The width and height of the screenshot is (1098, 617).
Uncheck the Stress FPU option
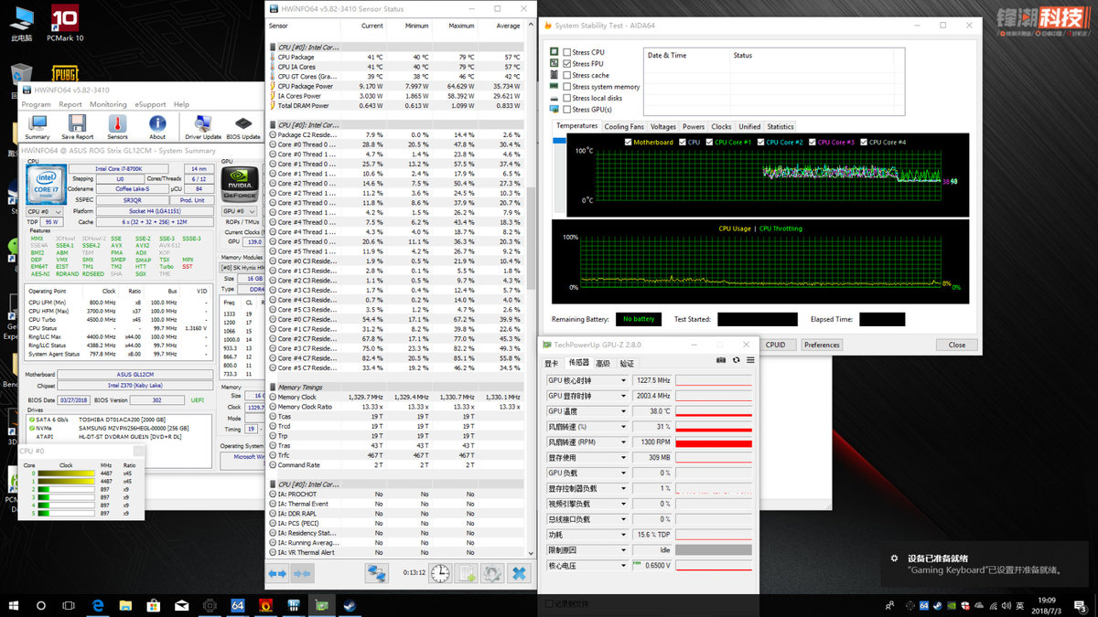(x=568, y=64)
